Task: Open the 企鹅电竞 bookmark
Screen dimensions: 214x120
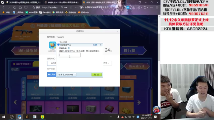Action: [71, 12]
